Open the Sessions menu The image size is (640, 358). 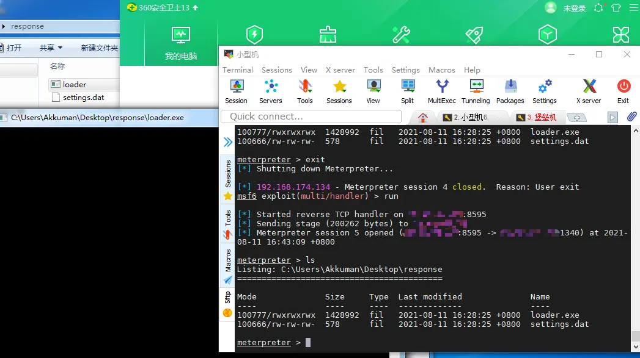point(277,70)
